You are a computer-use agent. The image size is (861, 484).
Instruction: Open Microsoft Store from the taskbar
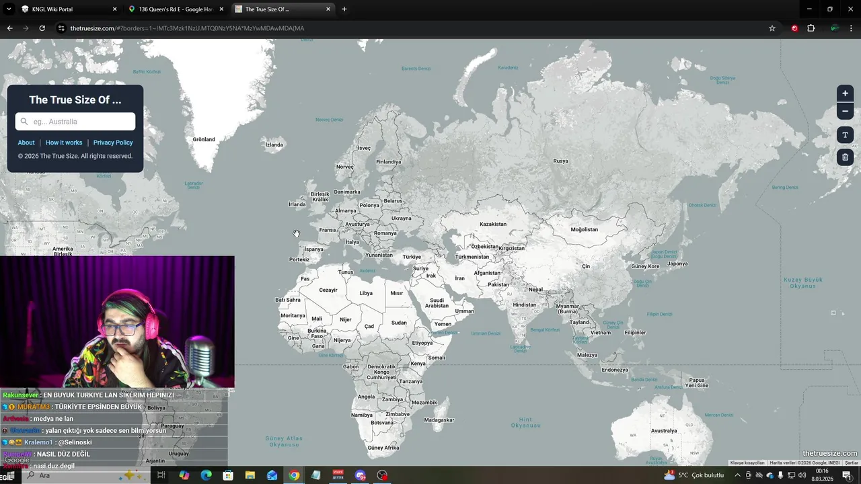click(x=228, y=475)
